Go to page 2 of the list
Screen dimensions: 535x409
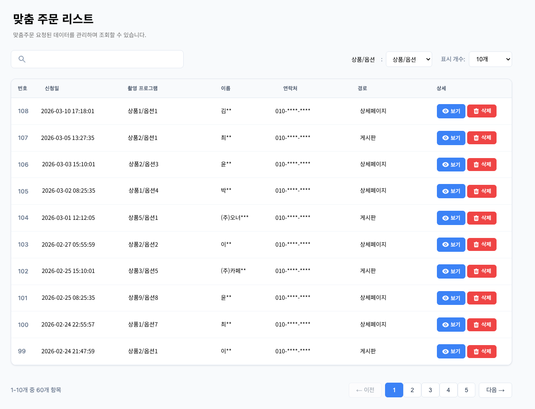click(412, 390)
